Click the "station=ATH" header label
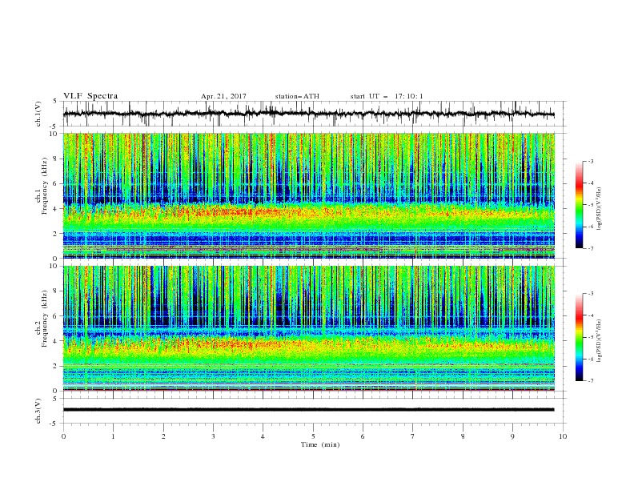Screen dimensions: 634x490 click(x=297, y=96)
